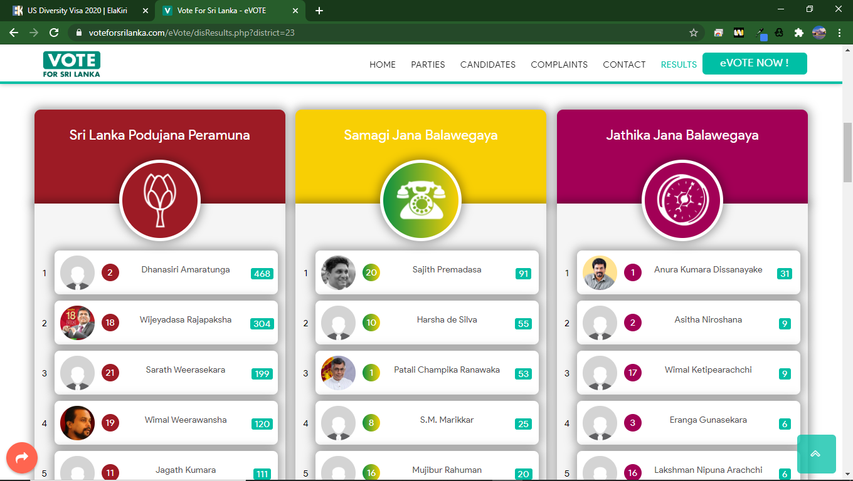Viewport: 853px width, 481px height.
Task: Click the eVOTE NOW button
Action: [x=755, y=63]
